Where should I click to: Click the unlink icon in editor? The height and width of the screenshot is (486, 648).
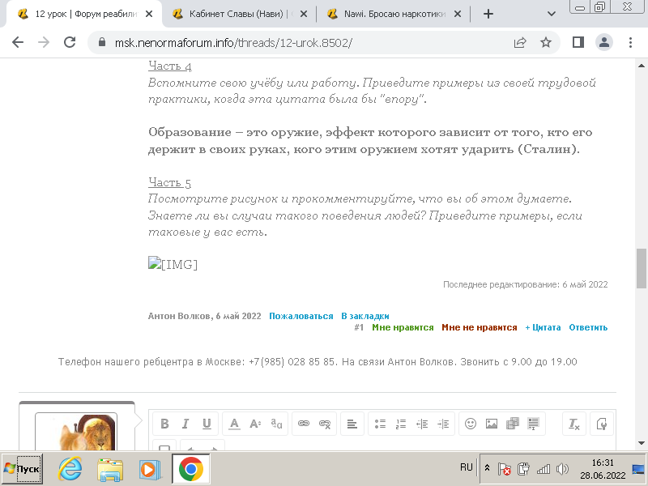tap(325, 424)
